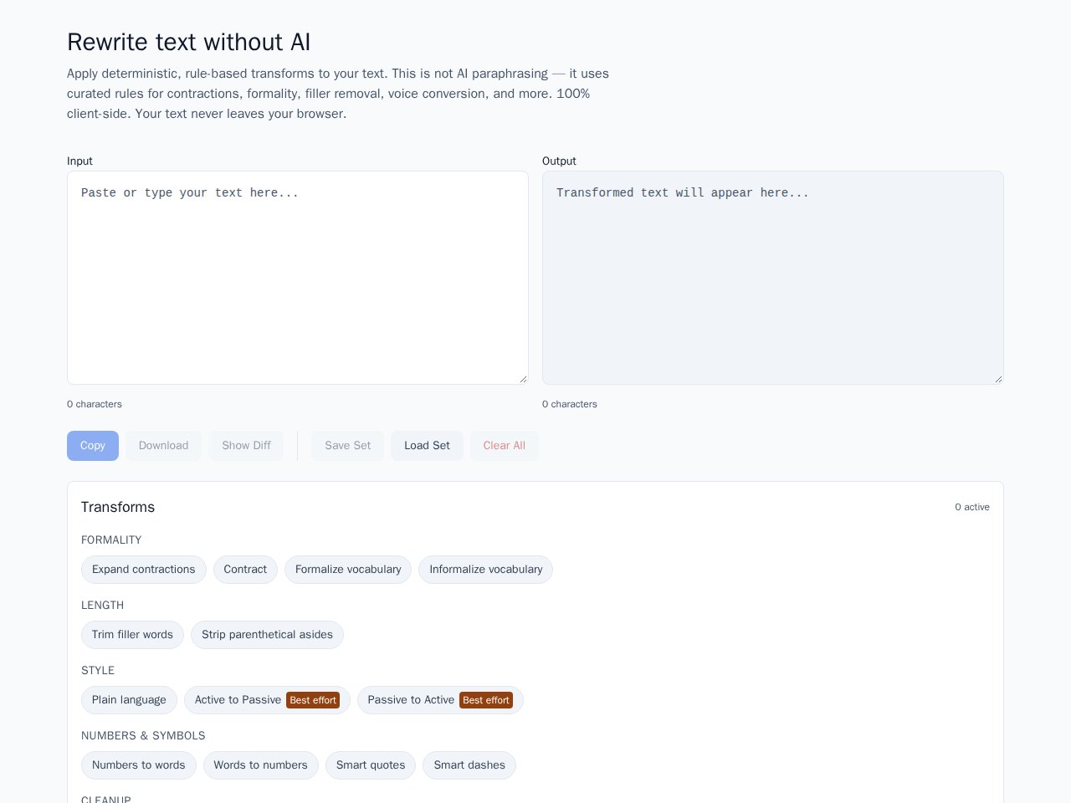Click Show Diff button
Screen dimensions: 1071x803
pos(246,446)
